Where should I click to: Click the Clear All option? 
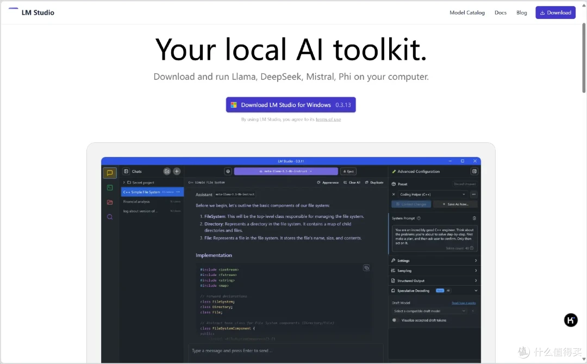352,183
